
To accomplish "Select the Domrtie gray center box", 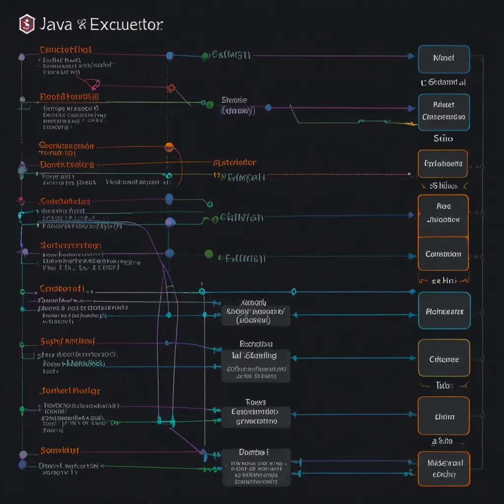I will click(256, 468).
